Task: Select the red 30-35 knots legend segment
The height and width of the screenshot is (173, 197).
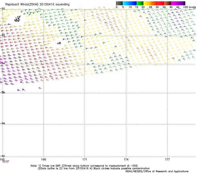Action: [161, 3]
